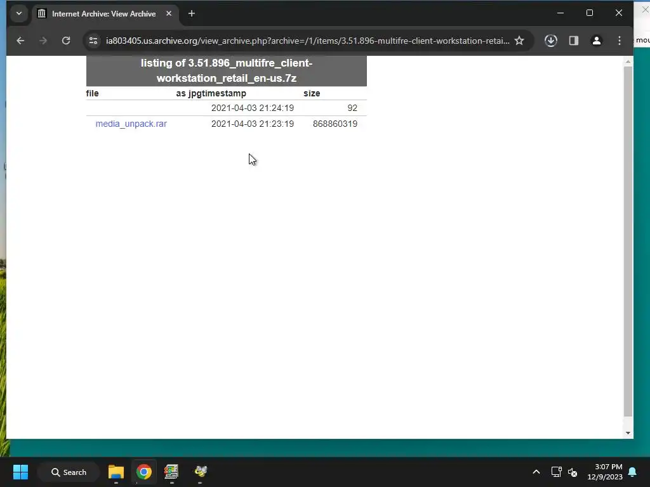Open network status tray icon
Image resolution: width=650 pixels, height=487 pixels.
click(x=556, y=472)
